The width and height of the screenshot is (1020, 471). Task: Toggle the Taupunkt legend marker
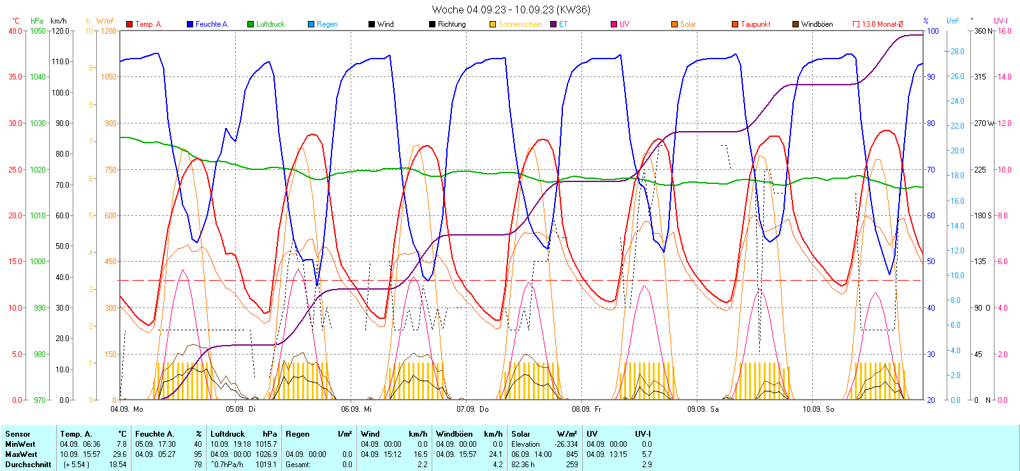point(735,24)
